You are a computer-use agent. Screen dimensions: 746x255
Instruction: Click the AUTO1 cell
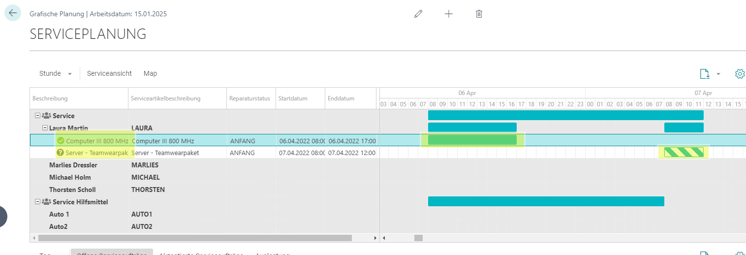pos(142,215)
